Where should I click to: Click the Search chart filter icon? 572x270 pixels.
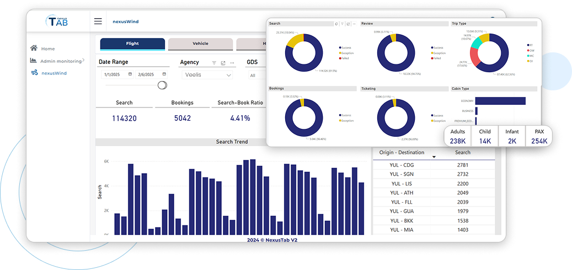[342, 24]
